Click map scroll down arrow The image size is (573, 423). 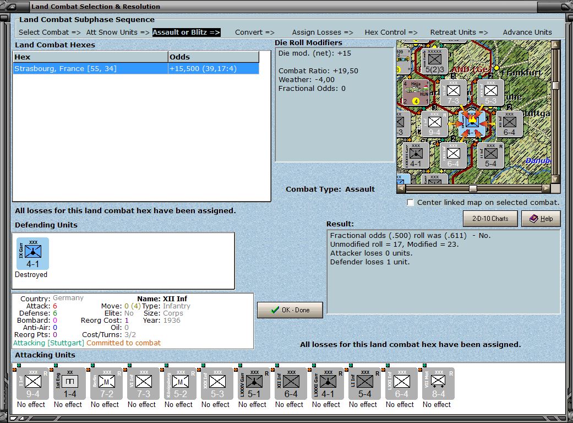(x=555, y=180)
